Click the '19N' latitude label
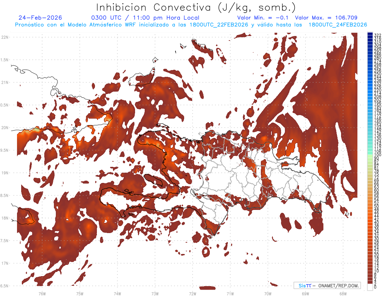 coord(4,173)
